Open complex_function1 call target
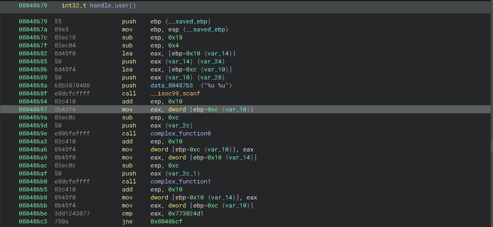The image size is (493, 227). click(180, 182)
